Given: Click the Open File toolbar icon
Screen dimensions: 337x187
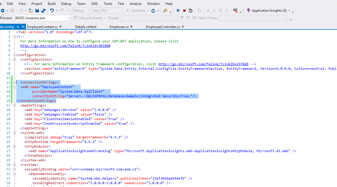Looking at the screenshot, I should point(31,11).
